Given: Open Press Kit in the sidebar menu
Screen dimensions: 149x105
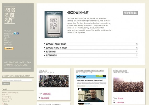Looking at the screenshot, I should point(8,44).
